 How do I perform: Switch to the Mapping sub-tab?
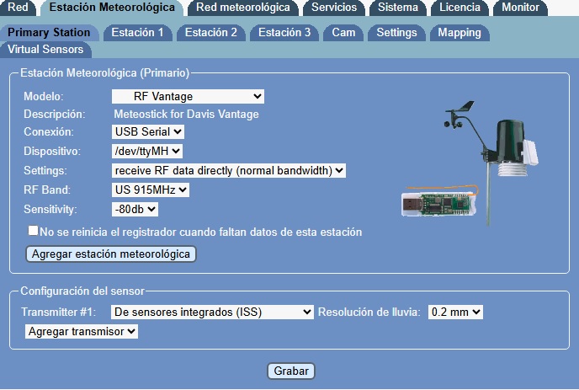pos(459,33)
